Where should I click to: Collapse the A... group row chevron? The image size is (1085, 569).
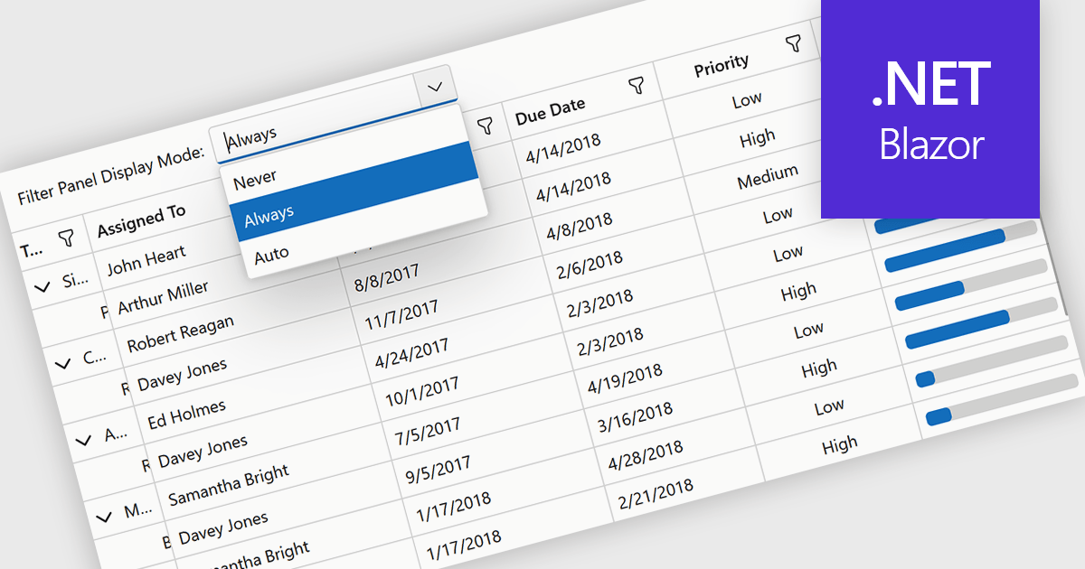point(83,440)
